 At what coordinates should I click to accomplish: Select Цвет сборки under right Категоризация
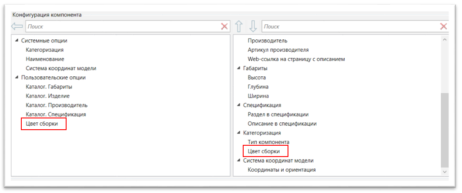(x=264, y=151)
